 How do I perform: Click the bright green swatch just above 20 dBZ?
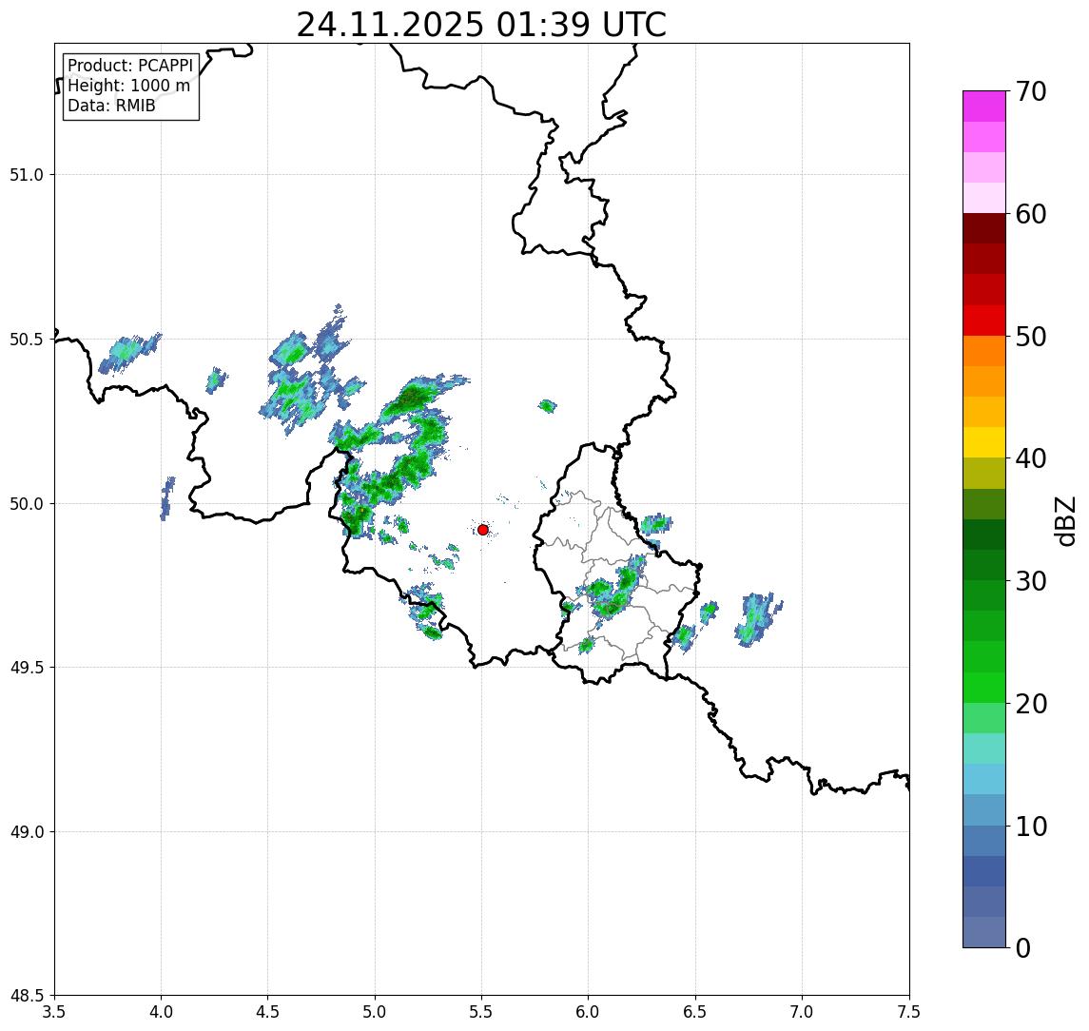pos(984,688)
